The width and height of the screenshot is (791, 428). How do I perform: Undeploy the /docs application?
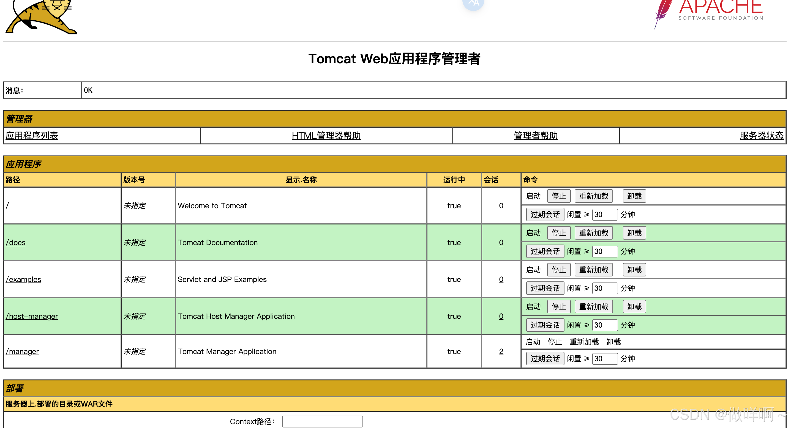click(x=634, y=233)
